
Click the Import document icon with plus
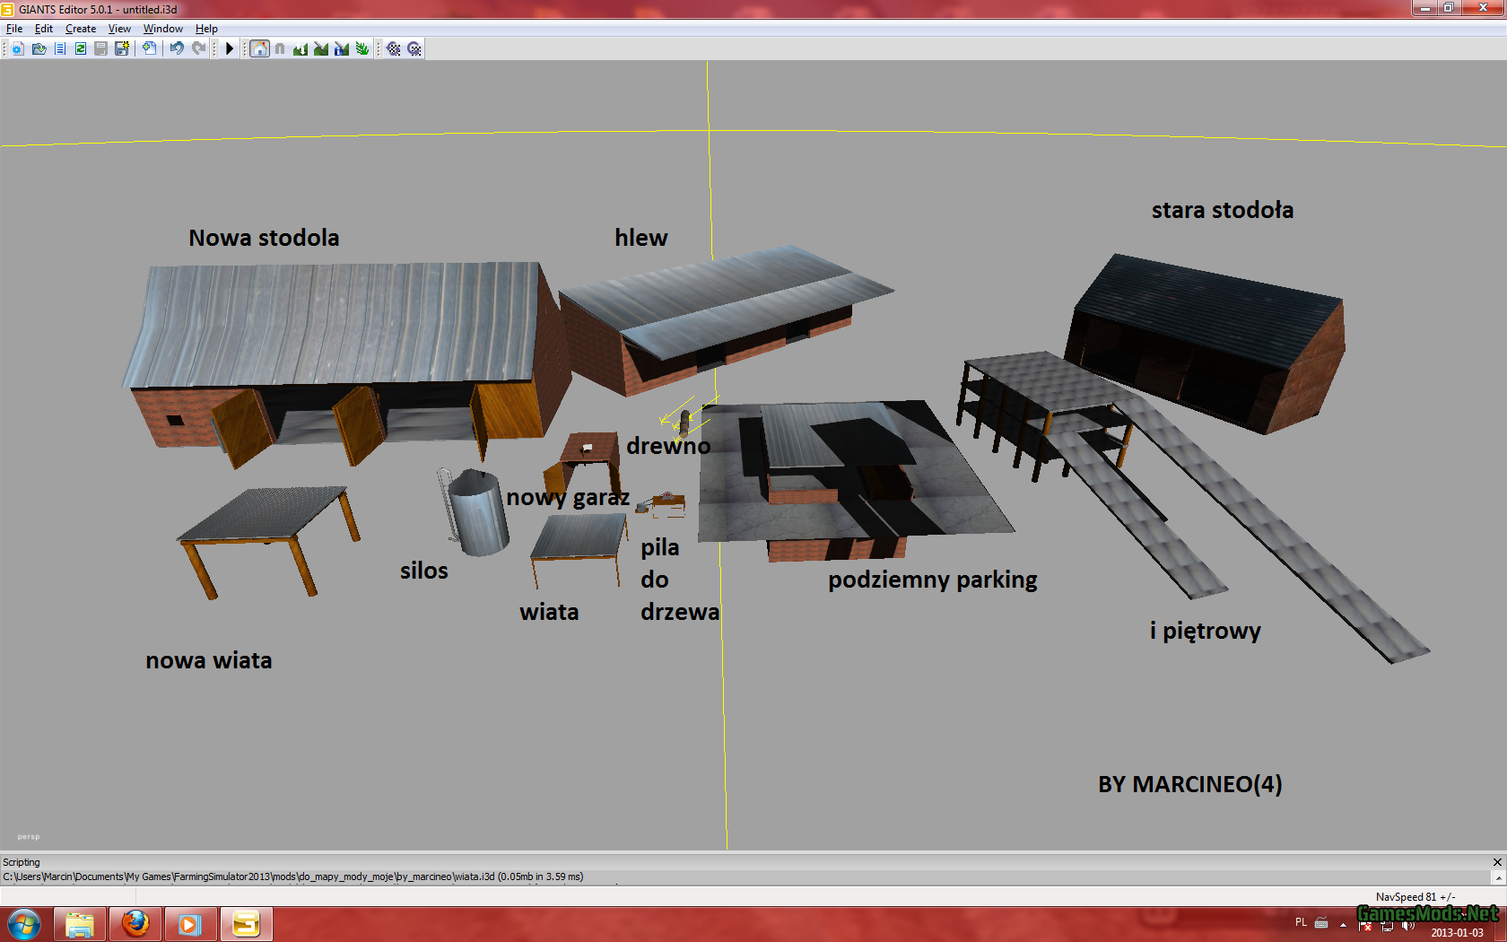149,48
